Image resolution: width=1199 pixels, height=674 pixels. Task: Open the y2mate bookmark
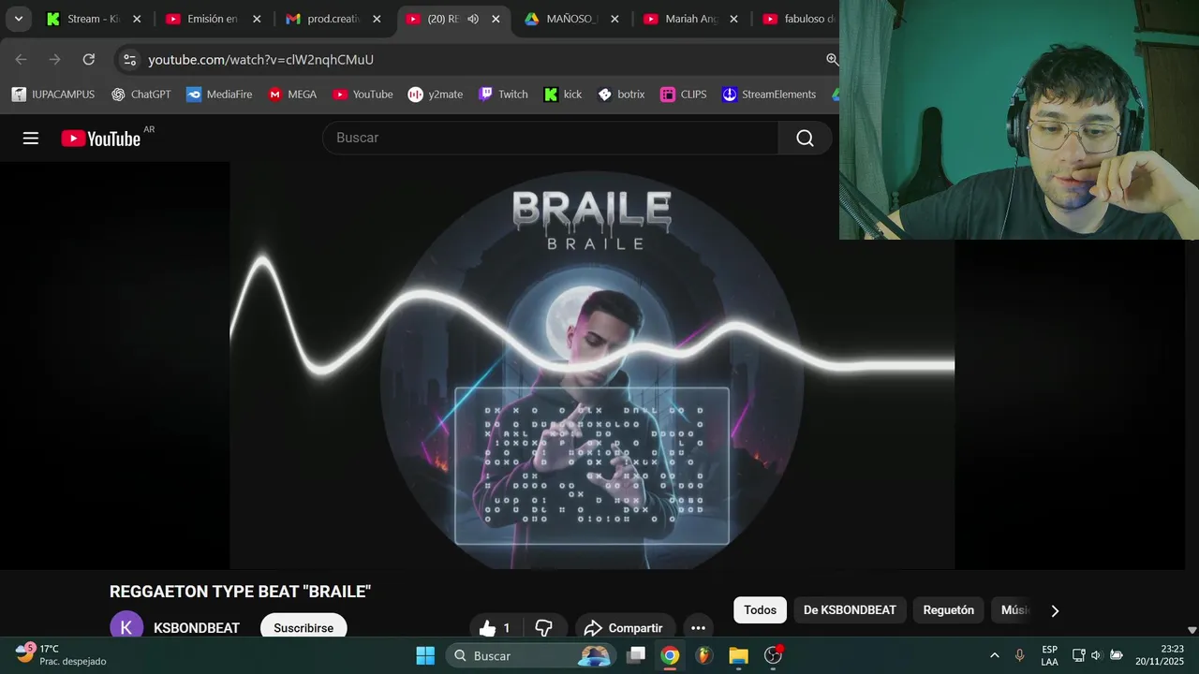436,95
